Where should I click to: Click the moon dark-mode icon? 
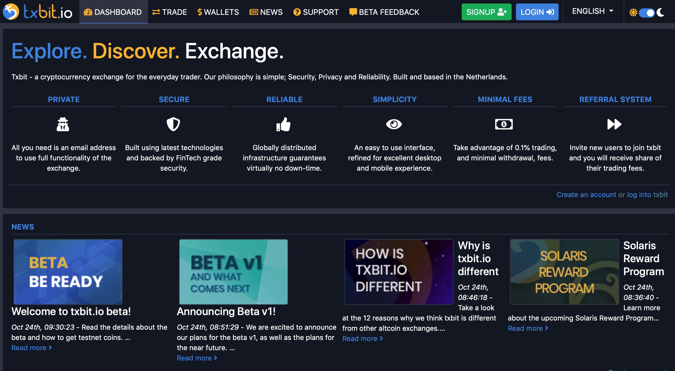tap(661, 12)
